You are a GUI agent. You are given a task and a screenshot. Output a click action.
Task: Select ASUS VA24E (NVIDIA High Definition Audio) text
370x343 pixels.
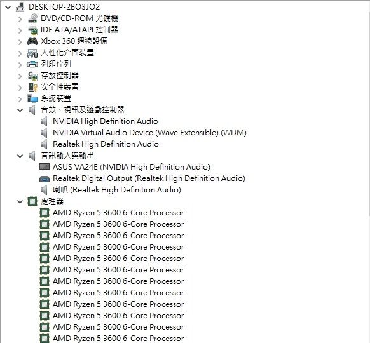point(132,167)
